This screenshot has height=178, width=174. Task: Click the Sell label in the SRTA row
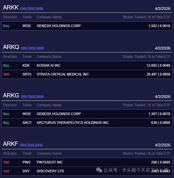tap(6, 74)
